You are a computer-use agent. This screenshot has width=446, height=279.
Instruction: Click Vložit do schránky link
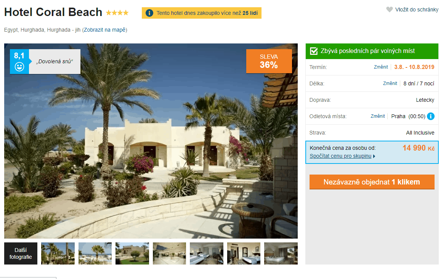pos(417,10)
